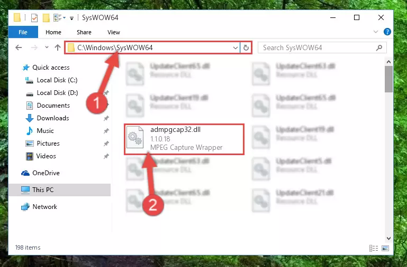The image size is (407, 267).
Task: Open Music in the sidebar
Action: [x=45, y=131]
